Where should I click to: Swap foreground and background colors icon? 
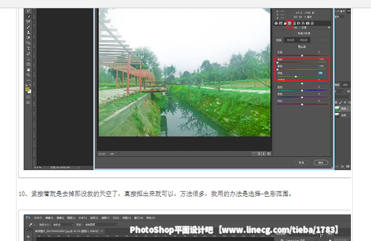[x=30, y=85]
